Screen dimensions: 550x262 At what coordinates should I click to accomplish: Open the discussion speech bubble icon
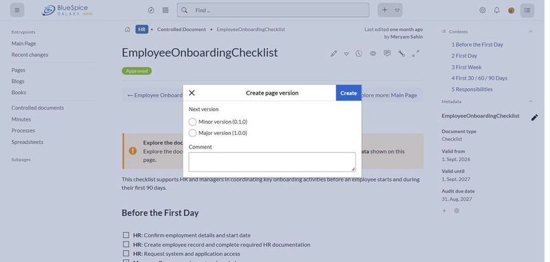pyautogui.click(x=387, y=53)
